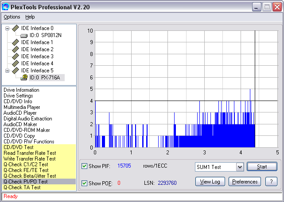Click the PlexTools Professional V2.20 title text
284x202 pixels.
(x=50, y=7)
